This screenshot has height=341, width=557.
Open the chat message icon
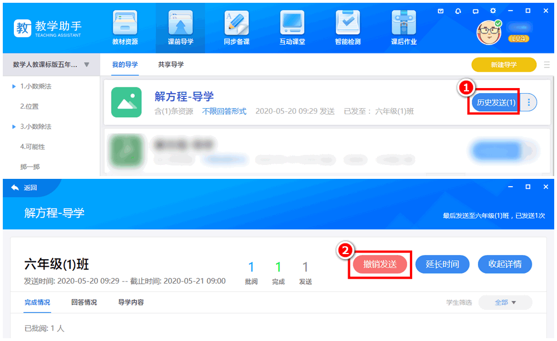(x=475, y=10)
